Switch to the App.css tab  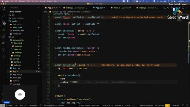(99, 8)
